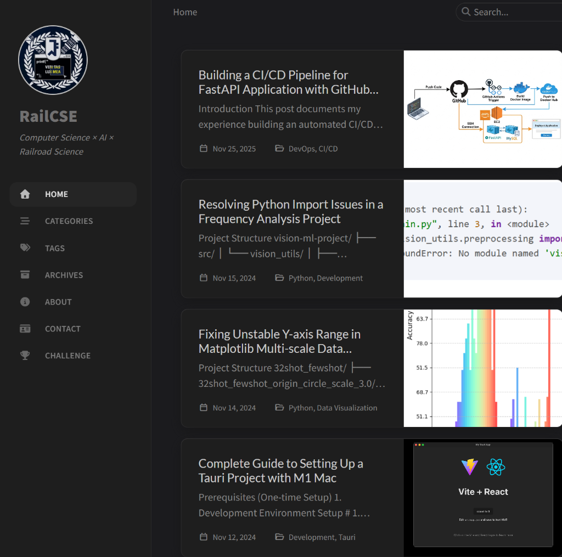The height and width of the screenshot is (557, 562).
Task: Open Archives using its box icon
Action: tap(25, 274)
